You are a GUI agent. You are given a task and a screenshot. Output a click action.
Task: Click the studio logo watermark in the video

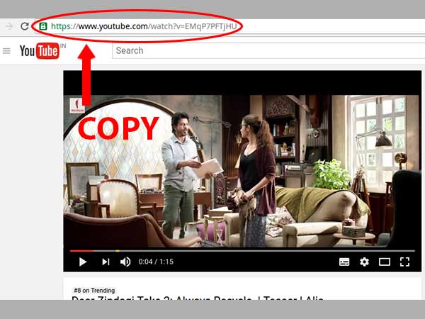pos(75,104)
